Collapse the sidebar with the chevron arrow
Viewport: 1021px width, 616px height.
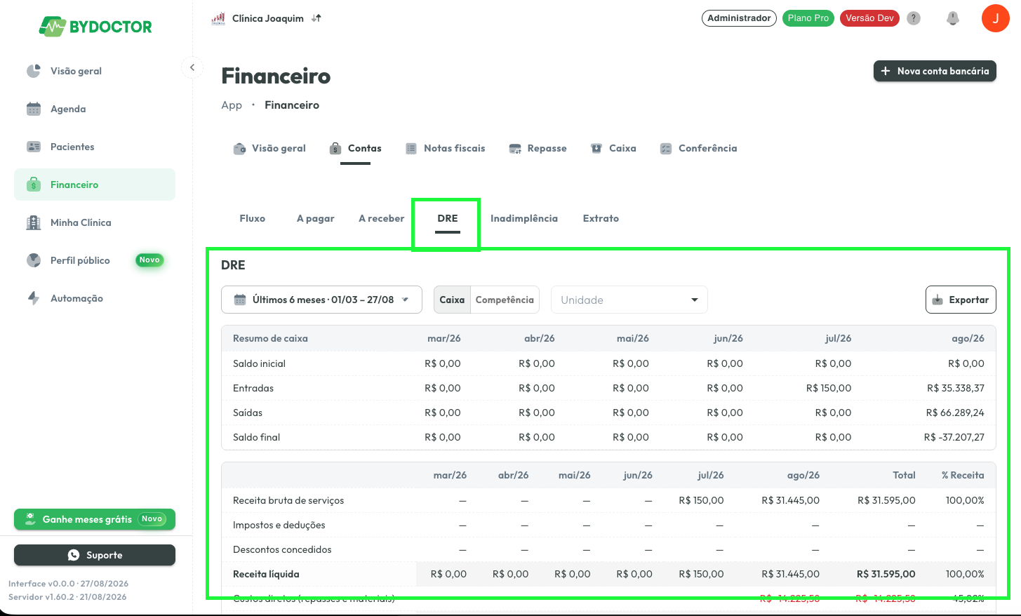coord(192,67)
